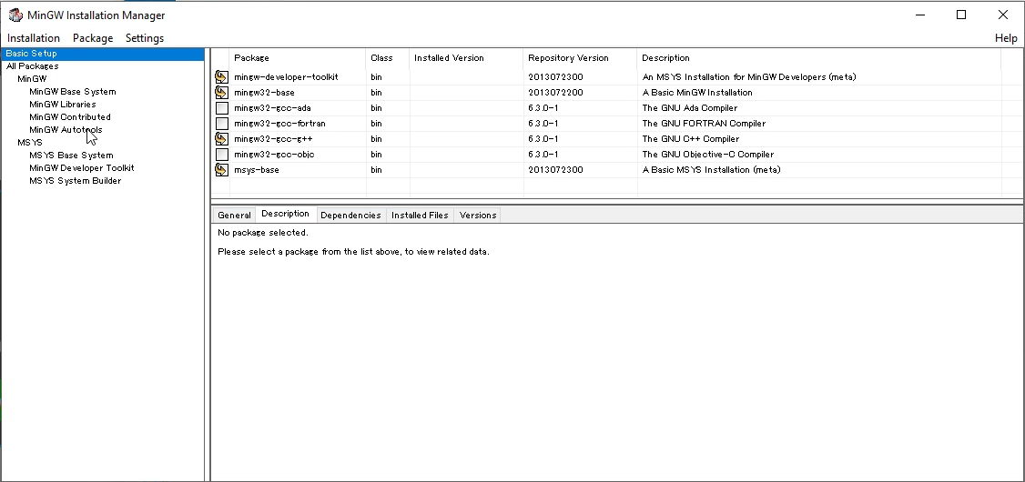Select the MinGW tree category
Viewport: 1025px width, 482px height.
(32, 79)
